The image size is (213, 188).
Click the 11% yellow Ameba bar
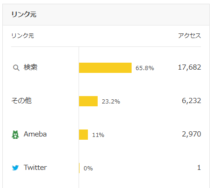tap(83, 135)
